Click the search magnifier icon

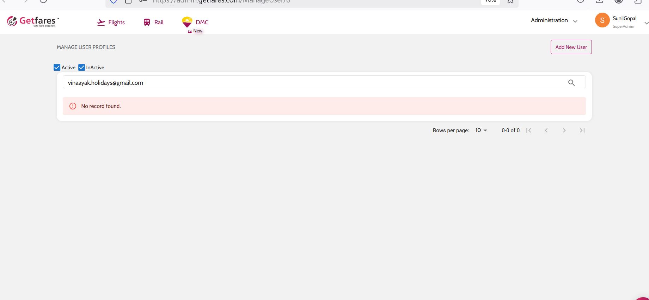tap(571, 83)
